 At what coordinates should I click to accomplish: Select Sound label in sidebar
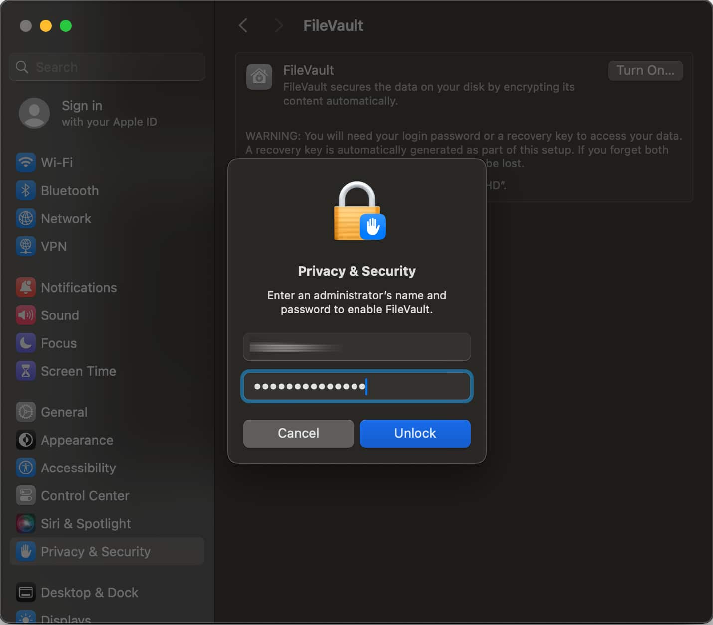point(60,315)
